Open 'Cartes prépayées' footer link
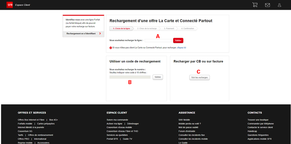The width and height of the screenshot is (291, 144). (46, 124)
